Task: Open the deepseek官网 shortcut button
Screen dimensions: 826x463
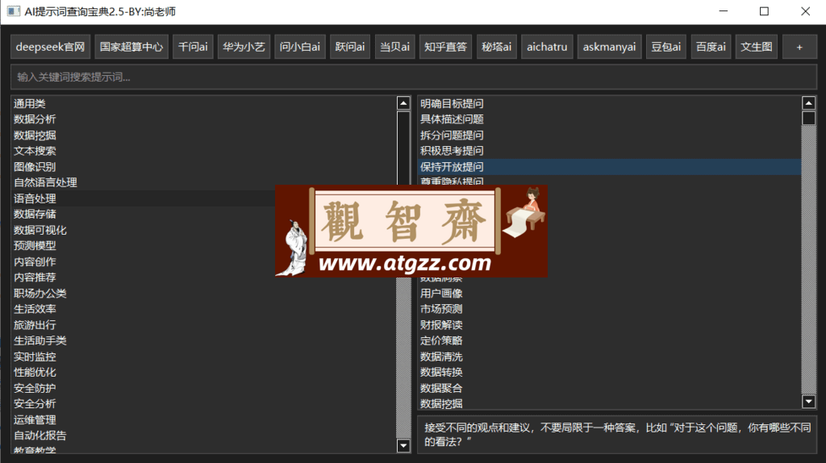Action: [51, 47]
